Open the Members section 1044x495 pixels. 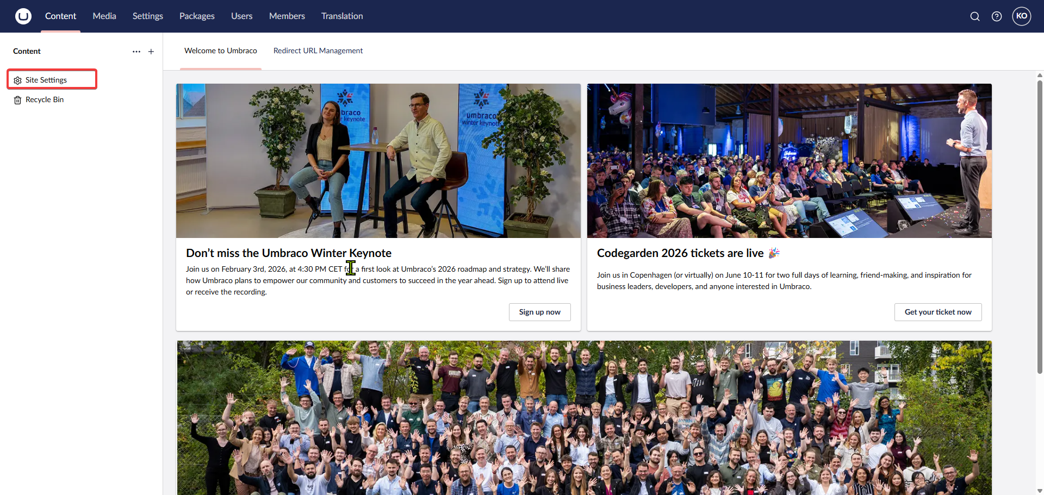coord(287,16)
